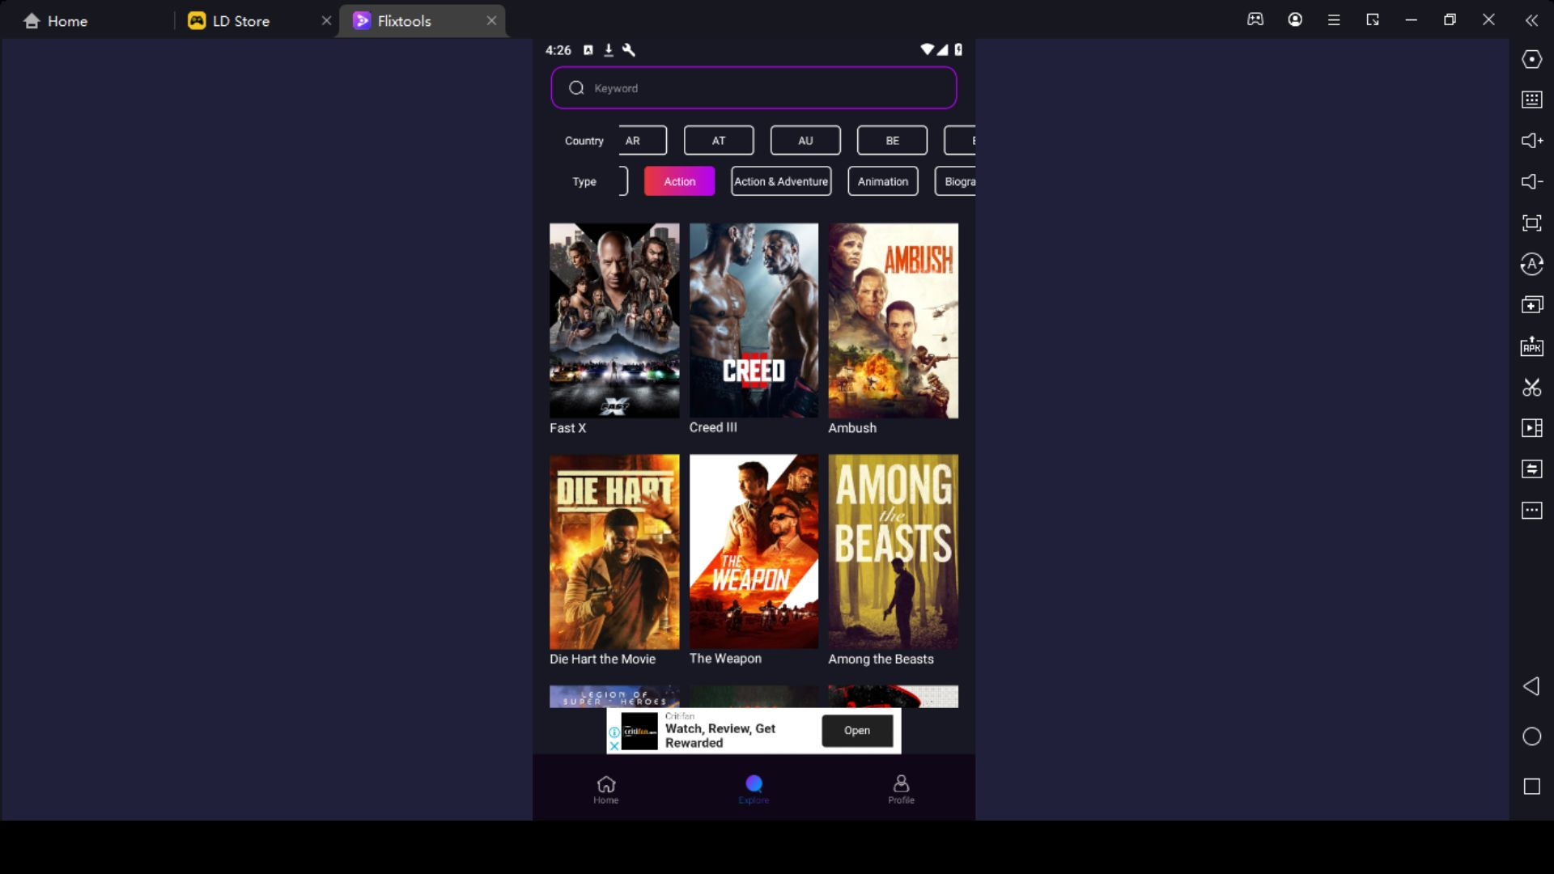The image size is (1554, 874).
Task: Select Animation genre filter
Action: pos(881,181)
